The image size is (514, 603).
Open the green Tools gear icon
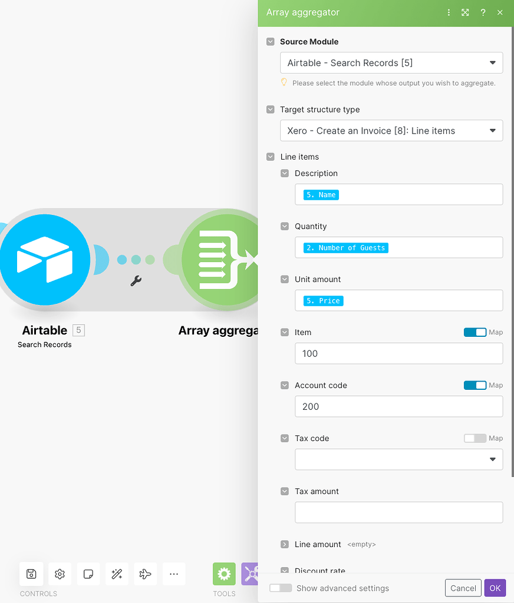point(224,574)
